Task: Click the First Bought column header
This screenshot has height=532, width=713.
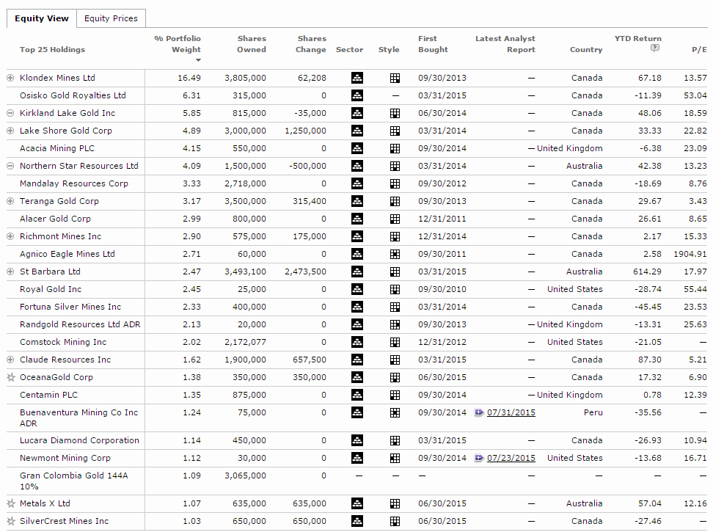Action: click(x=433, y=44)
